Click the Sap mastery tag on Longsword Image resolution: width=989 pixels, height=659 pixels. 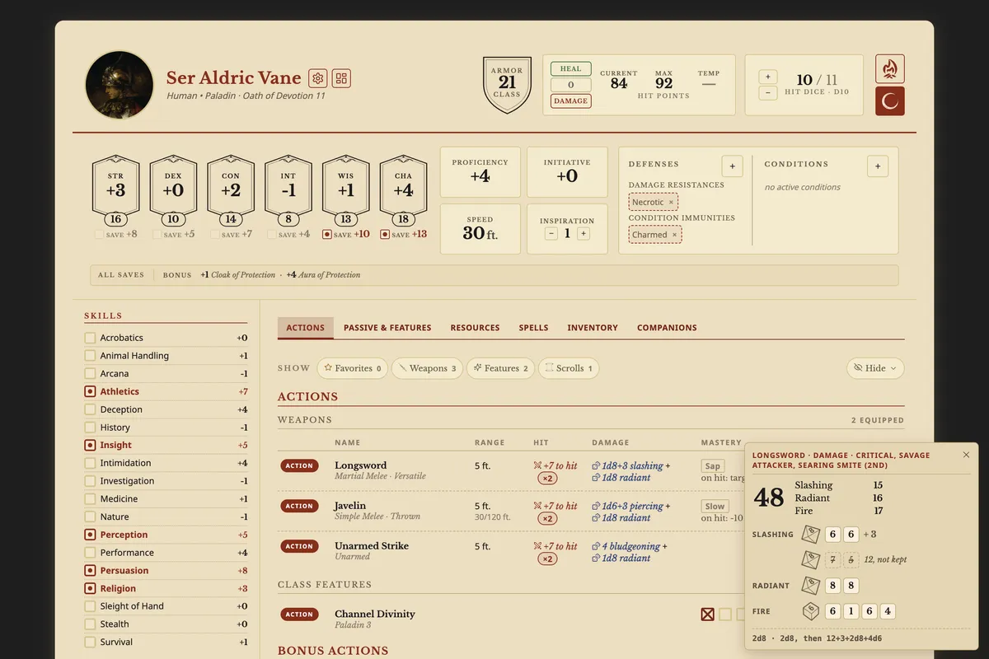[713, 466]
